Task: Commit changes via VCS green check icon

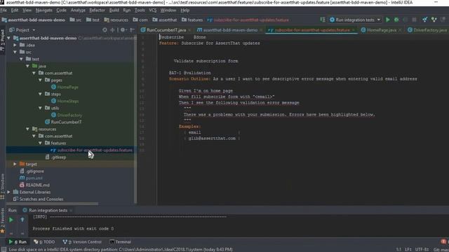Action: tap(434, 20)
